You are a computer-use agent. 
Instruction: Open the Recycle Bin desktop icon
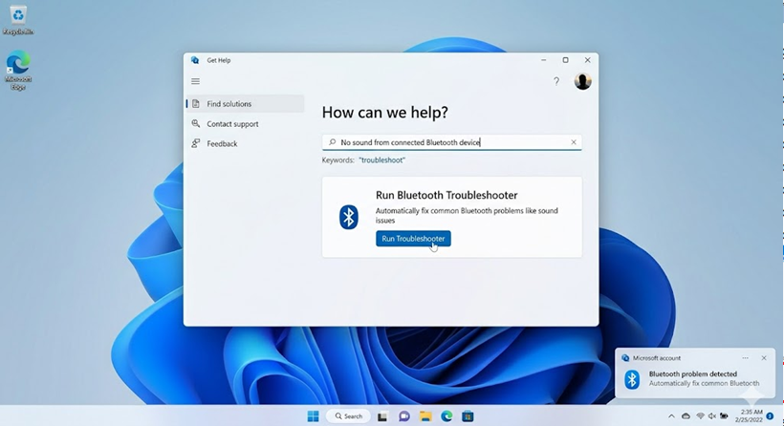(18, 20)
